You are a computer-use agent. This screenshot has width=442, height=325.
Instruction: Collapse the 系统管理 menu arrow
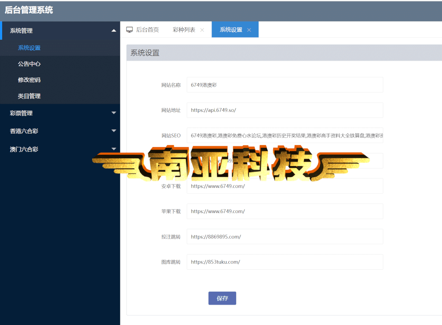point(114,30)
